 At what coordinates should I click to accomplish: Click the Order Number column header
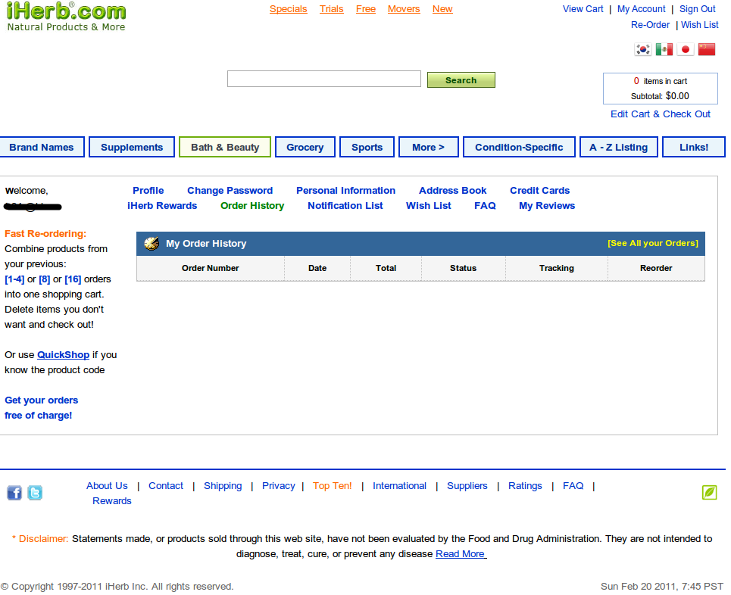coord(211,268)
